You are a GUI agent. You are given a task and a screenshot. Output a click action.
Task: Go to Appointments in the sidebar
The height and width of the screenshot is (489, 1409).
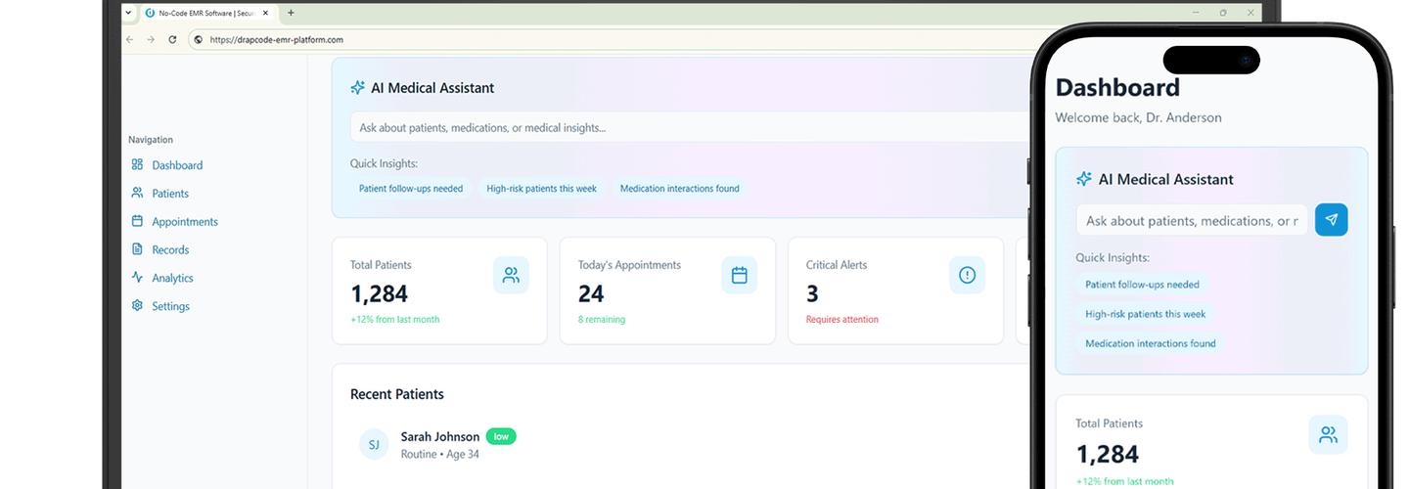(184, 222)
